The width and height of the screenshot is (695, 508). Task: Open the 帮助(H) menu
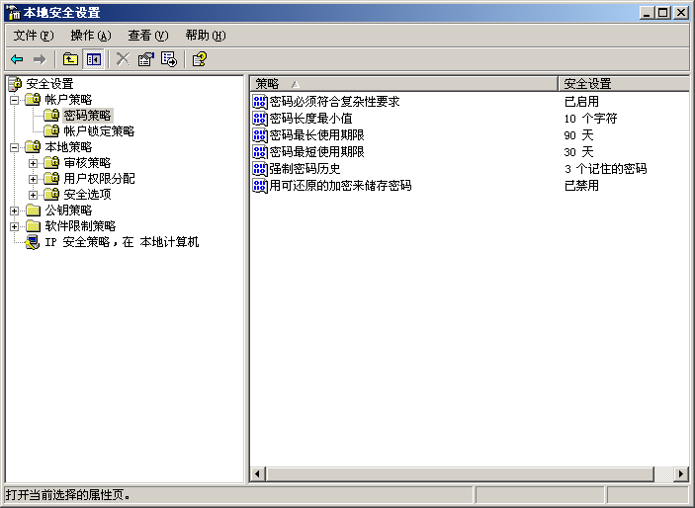[206, 35]
